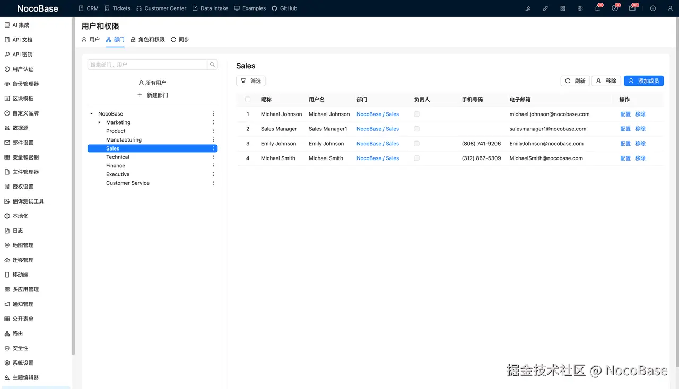Open the more menu for Sales department
The width and height of the screenshot is (679, 389).
coord(214,148)
